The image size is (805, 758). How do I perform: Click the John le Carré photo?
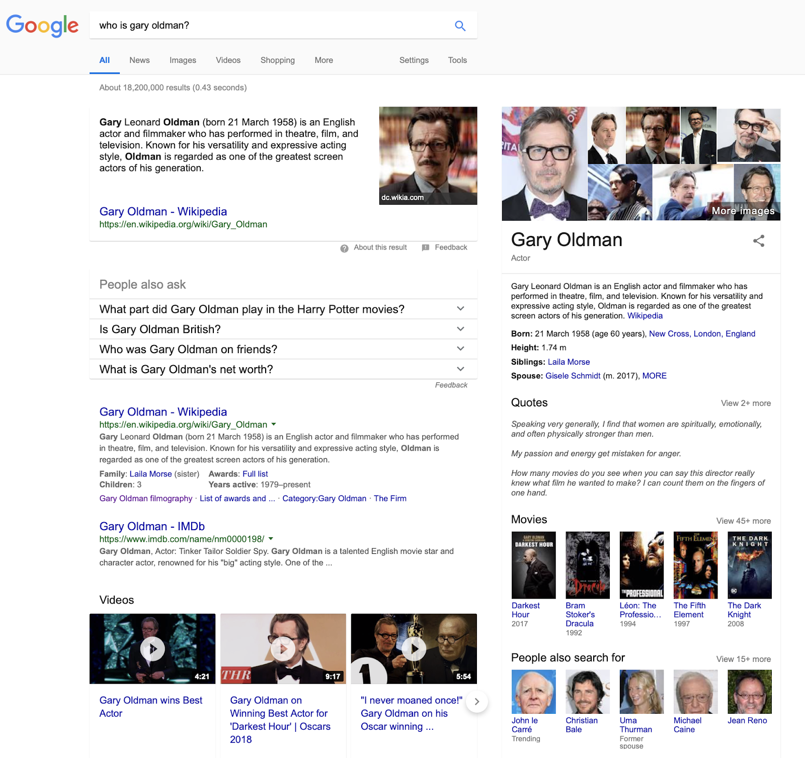tap(534, 692)
